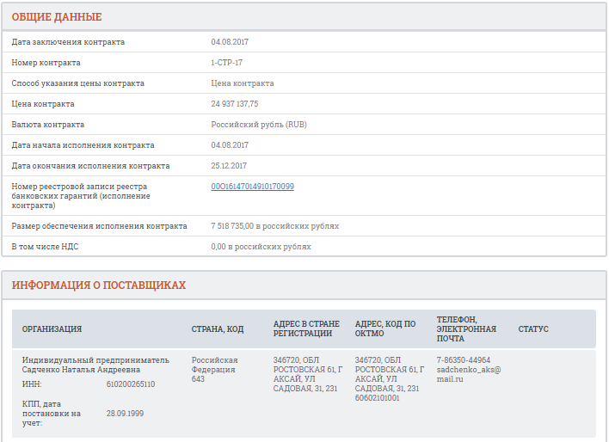The height and width of the screenshot is (442, 609).
Task: Click the contract end date 25.12.2017
Action: tap(230, 166)
